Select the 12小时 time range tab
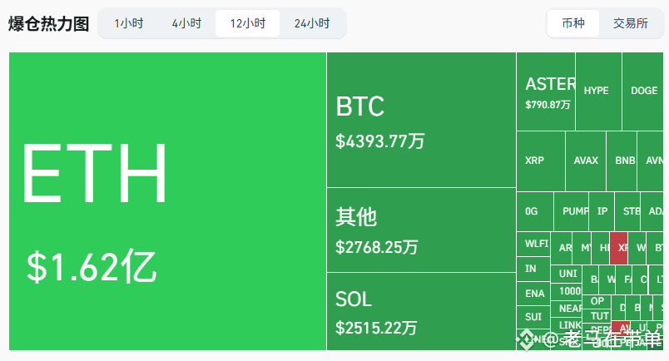 (247, 23)
